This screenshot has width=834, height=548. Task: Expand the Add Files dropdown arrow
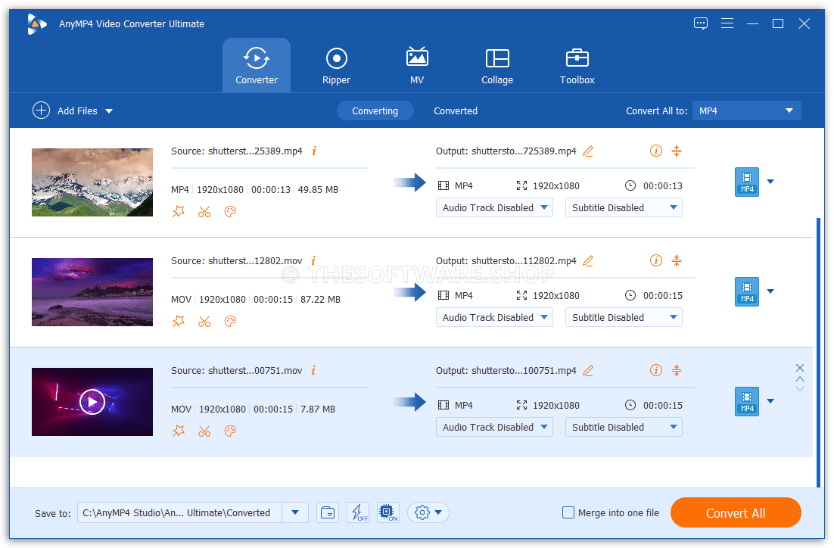[109, 111]
